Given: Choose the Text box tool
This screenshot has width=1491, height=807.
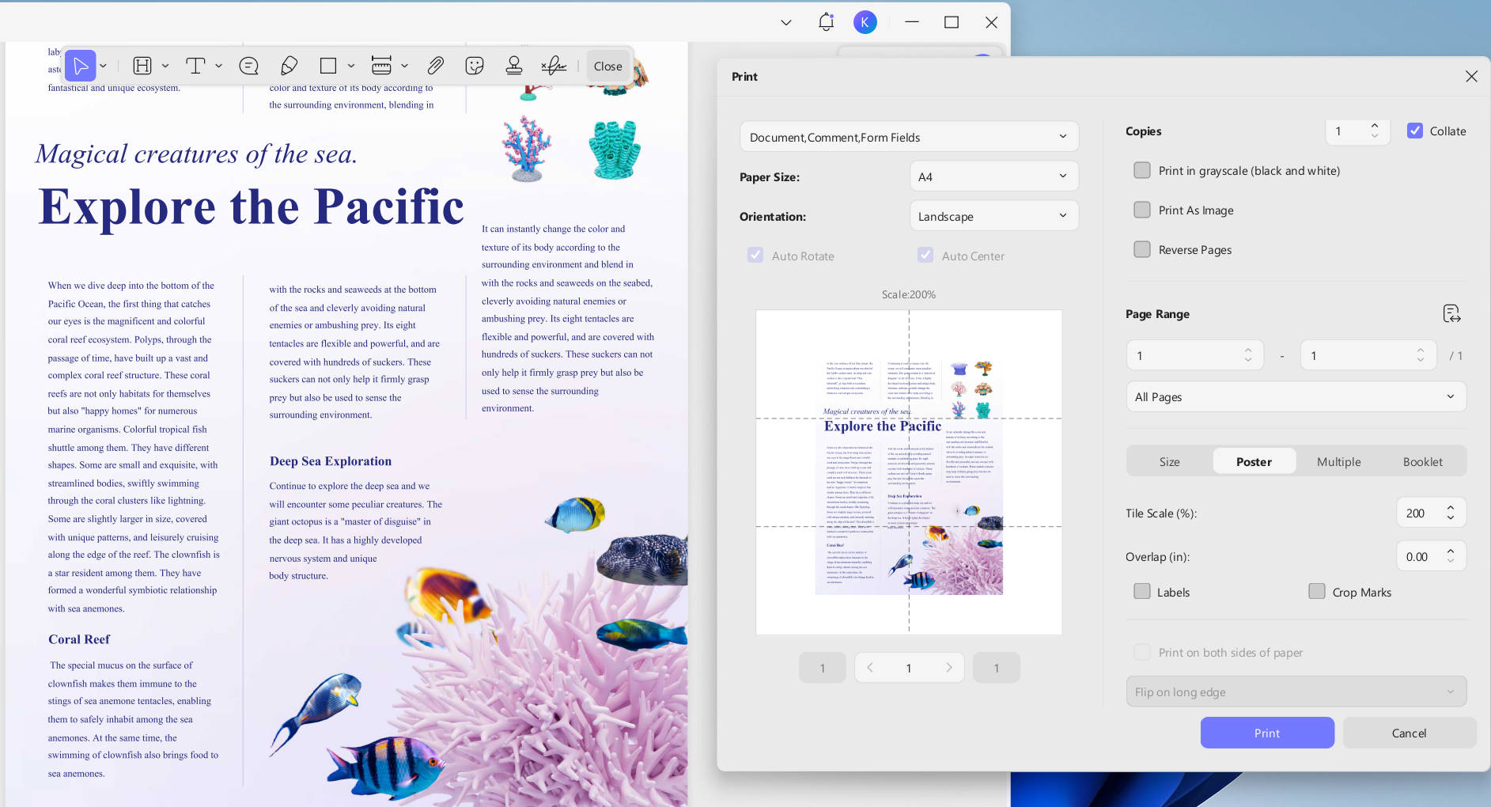Looking at the screenshot, I should (x=195, y=66).
